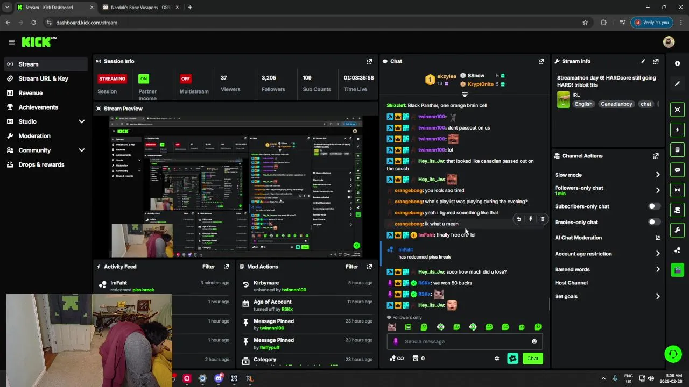Image resolution: width=689 pixels, height=387 pixels.
Task: Open the green headset support bubble
Action: pos(673,354)
